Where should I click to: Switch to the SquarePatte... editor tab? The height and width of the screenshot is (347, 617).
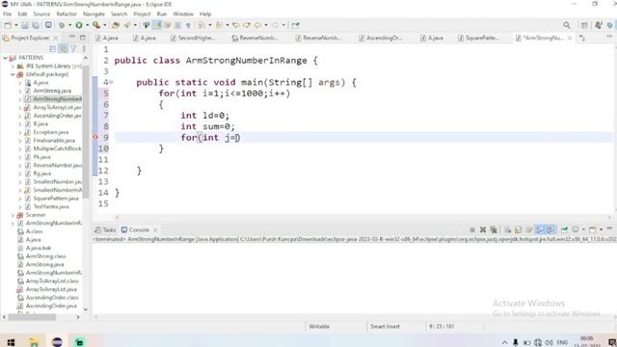pyautogui.click(x=478, y=38)
